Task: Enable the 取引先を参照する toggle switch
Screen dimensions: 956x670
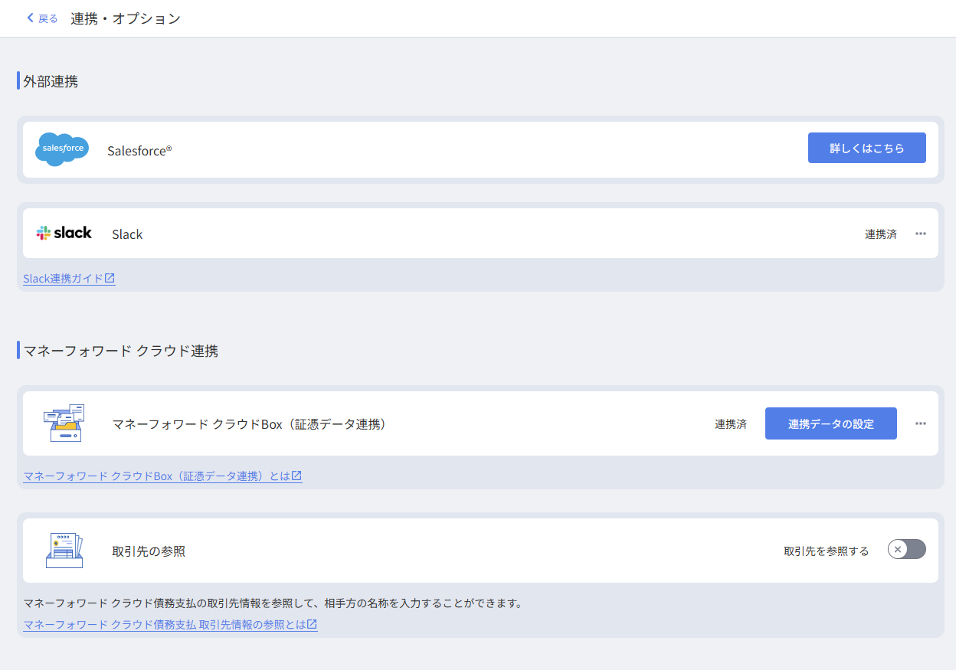Action: coord(906,549)
